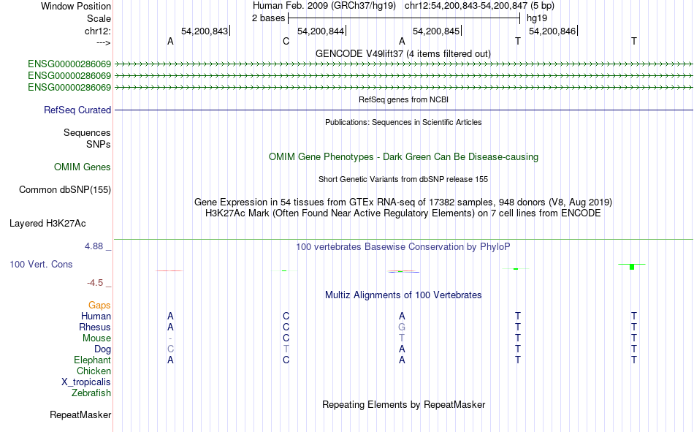694x432 pixels.
Task: Click the chr12: base position label
Action: click(x=97, y=31)
